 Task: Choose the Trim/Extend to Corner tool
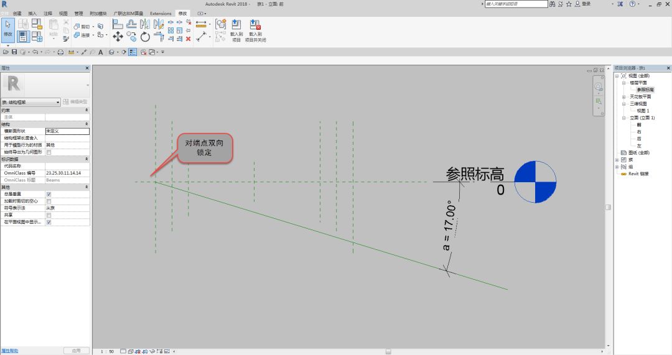pyautogui.click(x=159, y=37)
